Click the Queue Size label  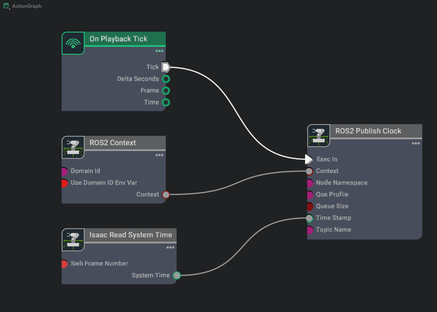point(332,206)
